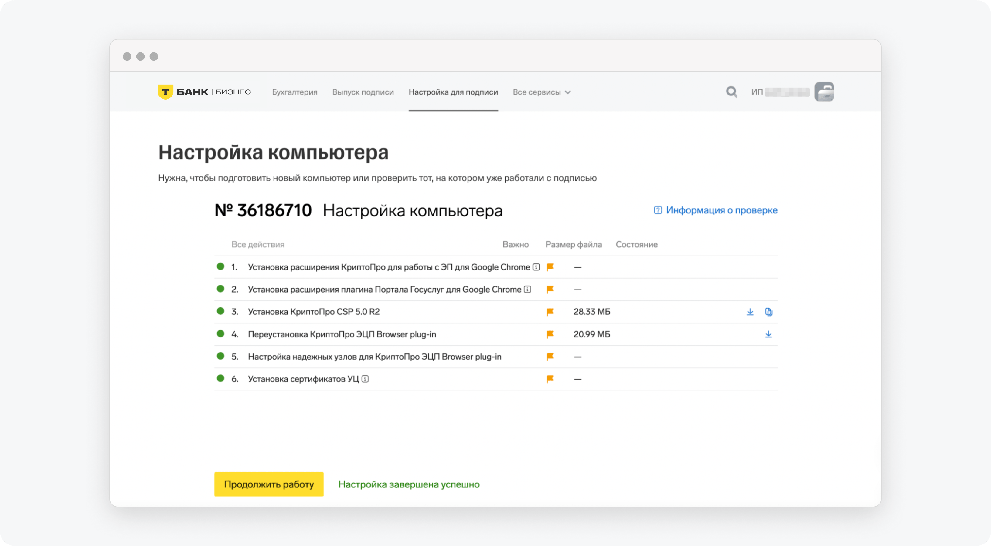Click the ИП account name
The height and width of the screenshot is (546, 991).
tap(780, 92)
